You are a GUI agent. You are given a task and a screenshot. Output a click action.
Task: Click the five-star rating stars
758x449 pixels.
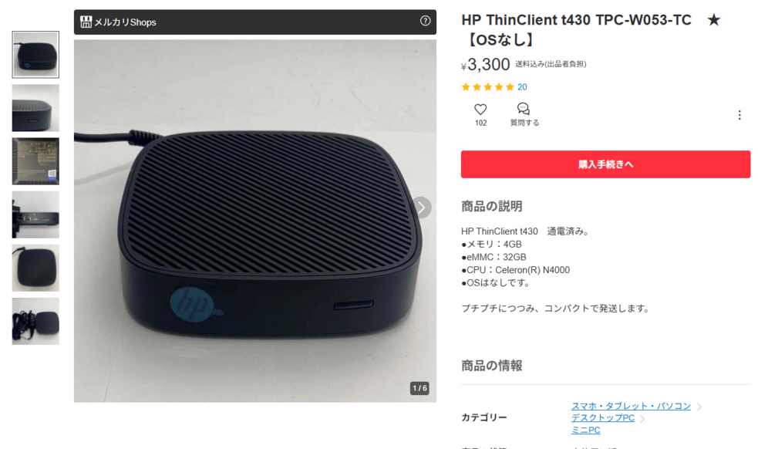click(487, 87)
